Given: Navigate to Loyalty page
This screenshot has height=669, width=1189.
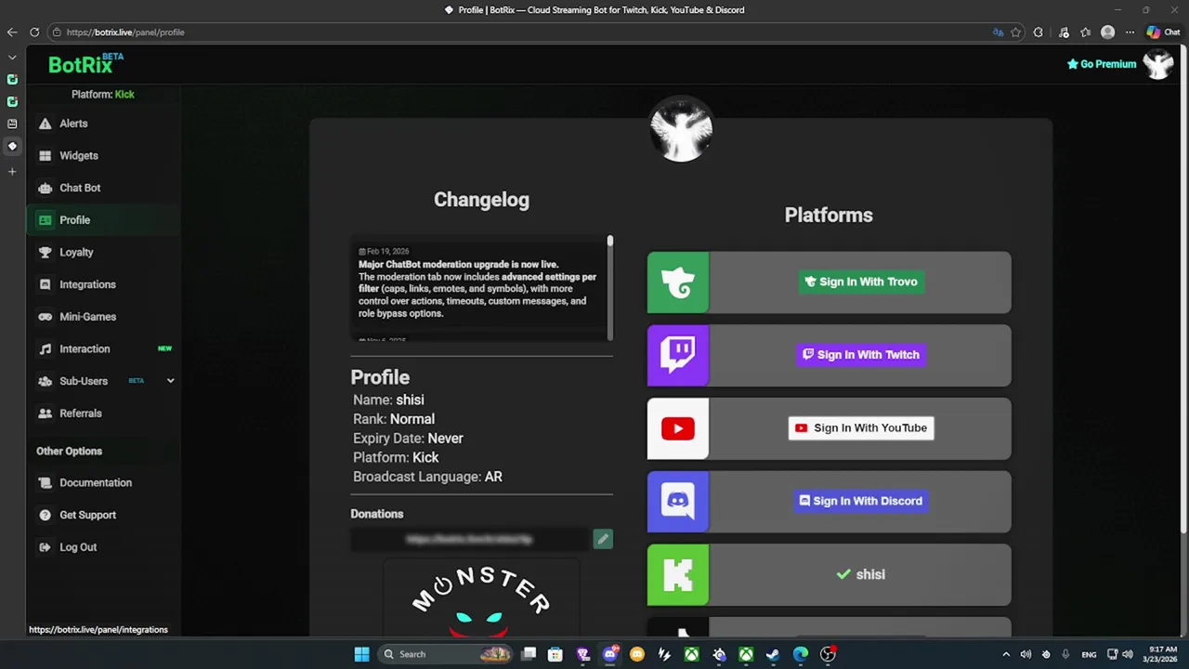Looking at the screenshot, I should coord(76,253).
